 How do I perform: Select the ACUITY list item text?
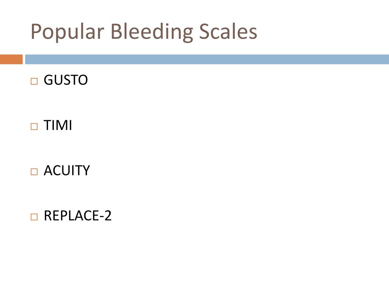[x=67, y=170]
